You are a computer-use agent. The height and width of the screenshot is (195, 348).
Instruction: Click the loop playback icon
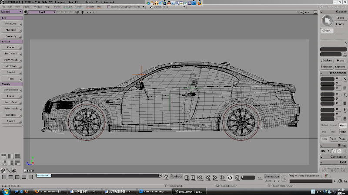pos(230,177)
